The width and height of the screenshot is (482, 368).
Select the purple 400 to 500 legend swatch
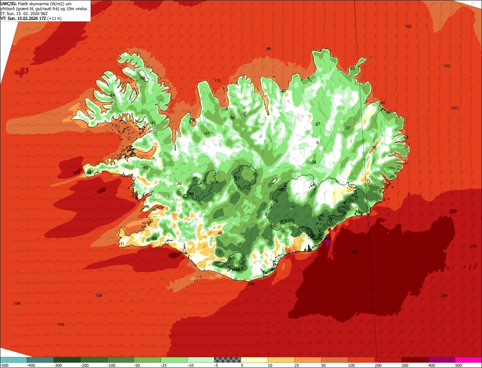(x=442, y=360)
